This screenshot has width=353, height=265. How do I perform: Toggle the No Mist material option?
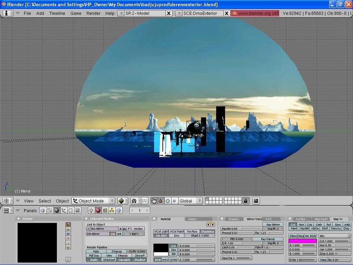pyautogui.click(x=161, y=236)
